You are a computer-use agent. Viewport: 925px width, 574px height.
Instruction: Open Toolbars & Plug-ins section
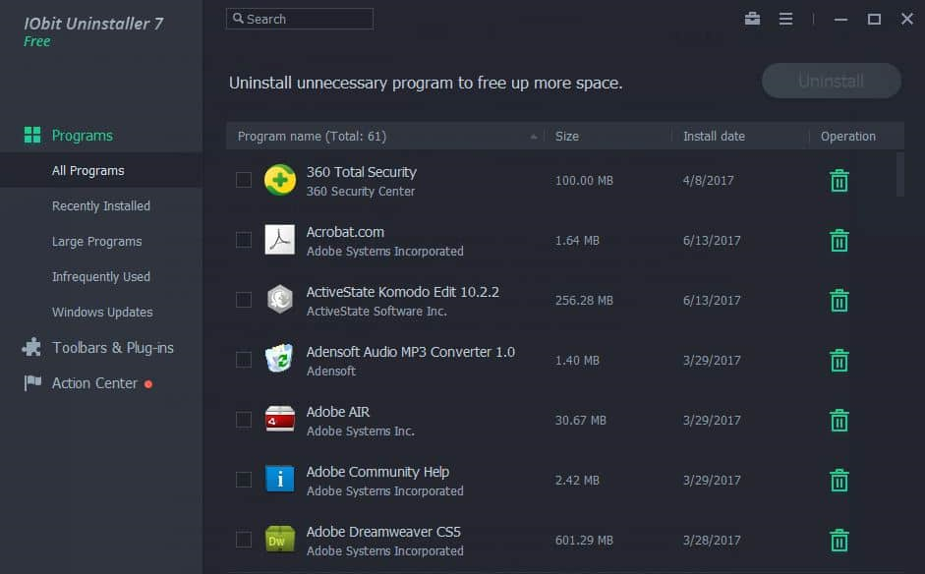113,348
